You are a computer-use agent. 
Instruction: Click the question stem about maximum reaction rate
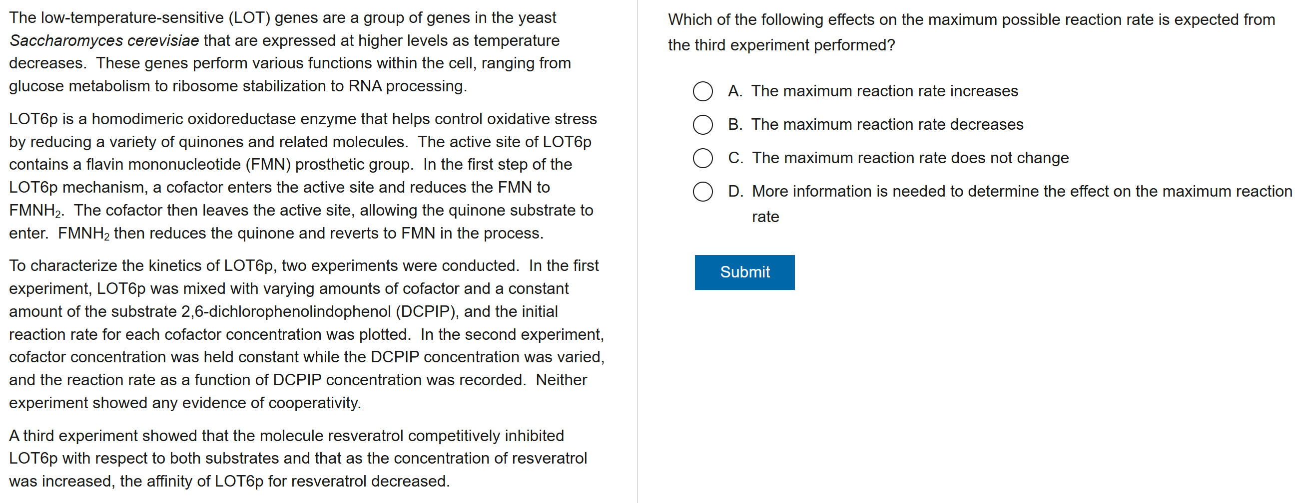click(x=971, y=32)
